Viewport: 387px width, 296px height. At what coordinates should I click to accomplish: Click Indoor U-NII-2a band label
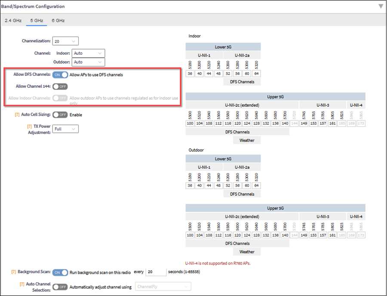(x=242, y=55)
